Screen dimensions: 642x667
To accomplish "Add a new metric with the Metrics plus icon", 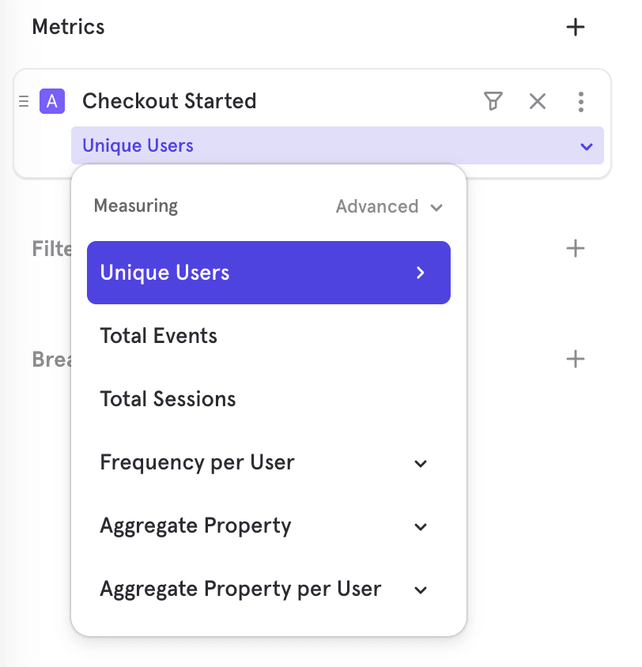I will [x=576, y=28].
